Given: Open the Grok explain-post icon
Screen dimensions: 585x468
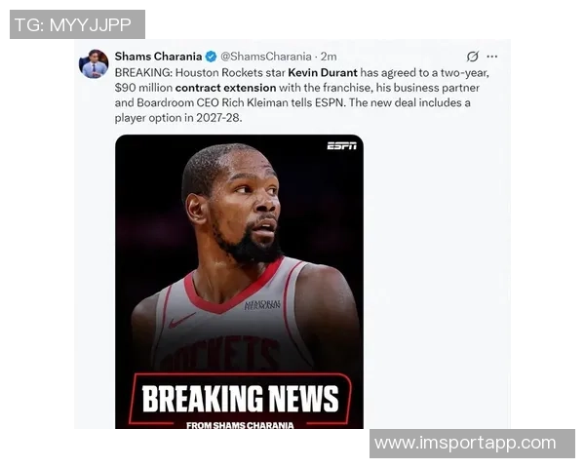Looking at the screenshot, I should (472, 57).
